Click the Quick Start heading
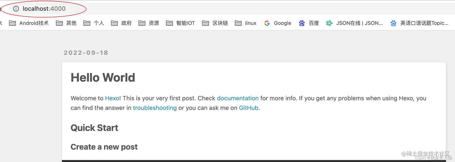The width and height of the screenshot is (455, 162). pos(94,128)
